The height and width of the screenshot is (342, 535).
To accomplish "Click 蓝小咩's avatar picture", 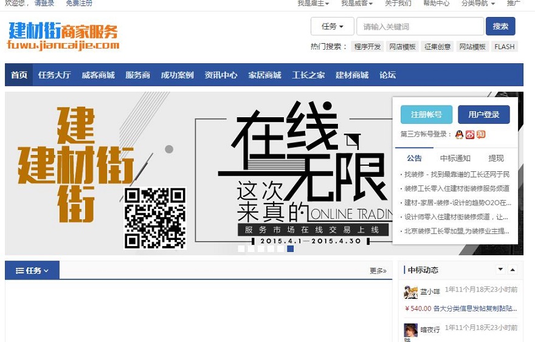I will coord(410,292).
